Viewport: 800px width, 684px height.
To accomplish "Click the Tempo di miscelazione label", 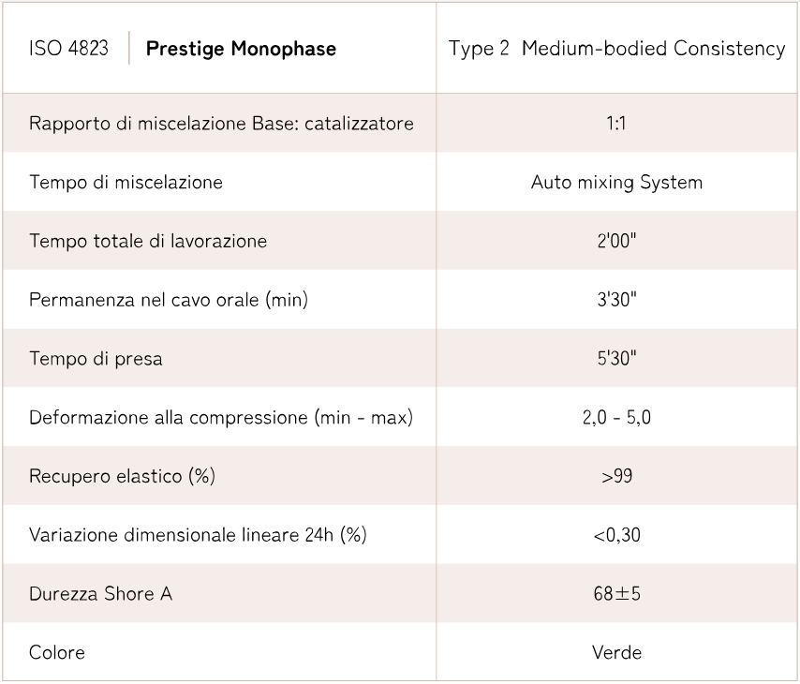I will (126, 183).
